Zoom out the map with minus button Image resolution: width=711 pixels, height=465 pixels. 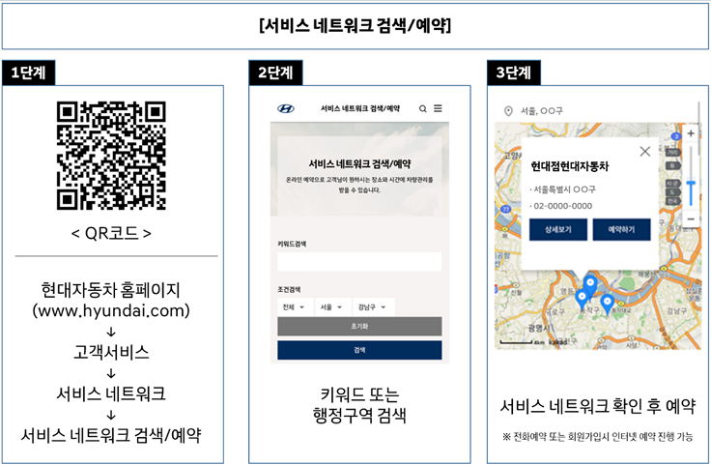tap(691, 219)
